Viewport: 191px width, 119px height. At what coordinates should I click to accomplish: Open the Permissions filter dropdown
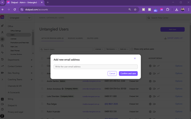[x=112, y=49]
